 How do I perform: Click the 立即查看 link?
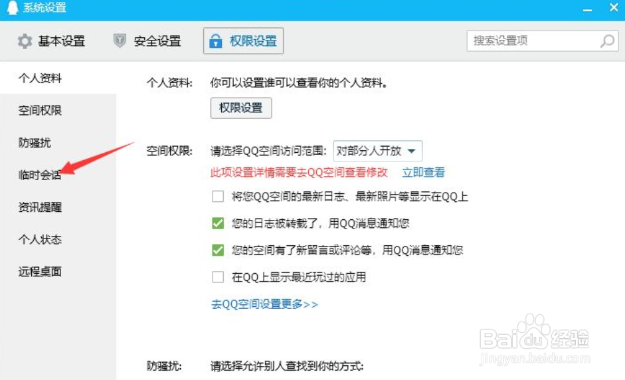pyautogui.click(x=423, y=172)
